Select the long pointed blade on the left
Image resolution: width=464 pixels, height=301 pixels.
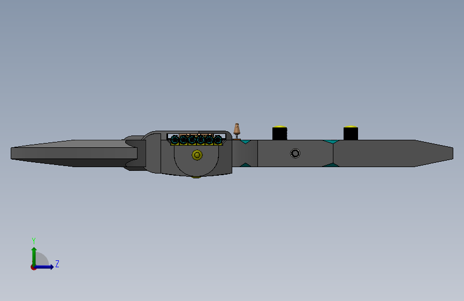coord(74,154)
